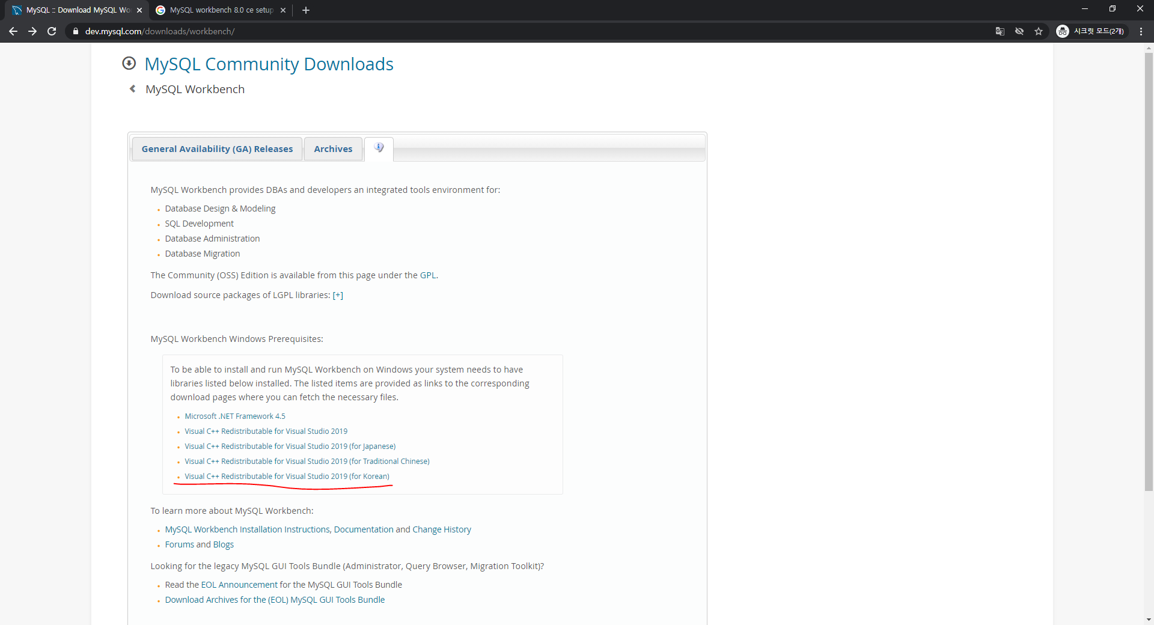Image resolution: width=1154 pixels, height=625 pixels.
Task: Open the Change History link
Action: pyautogui.click(x=442, y=529)
